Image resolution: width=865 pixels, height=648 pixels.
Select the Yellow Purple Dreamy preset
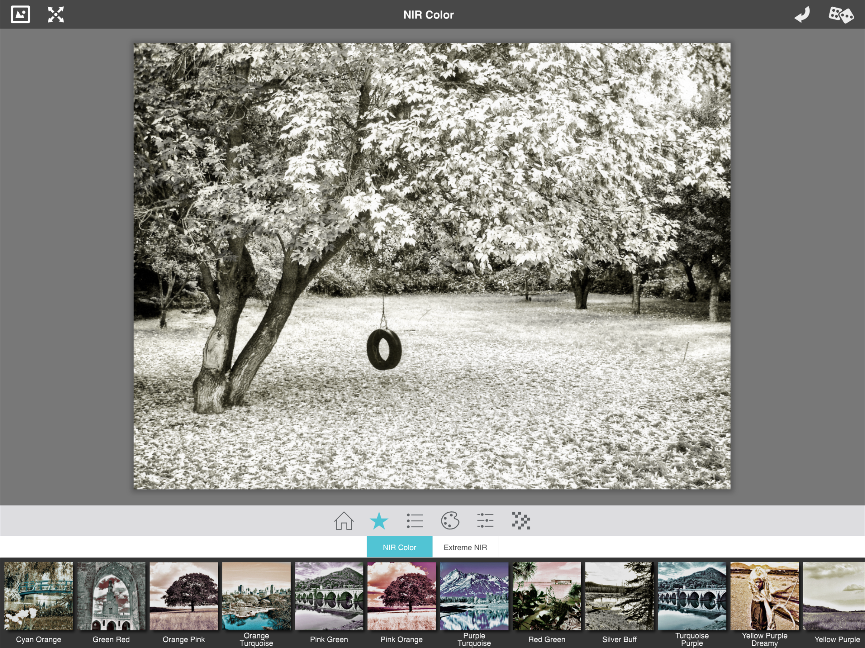pyautogui.click(x=764, y=596)
